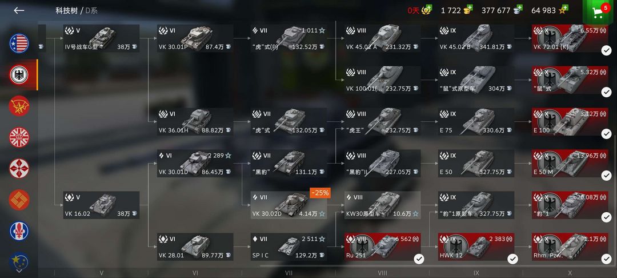Select the USSR nation flag icon

coord(19,106)
